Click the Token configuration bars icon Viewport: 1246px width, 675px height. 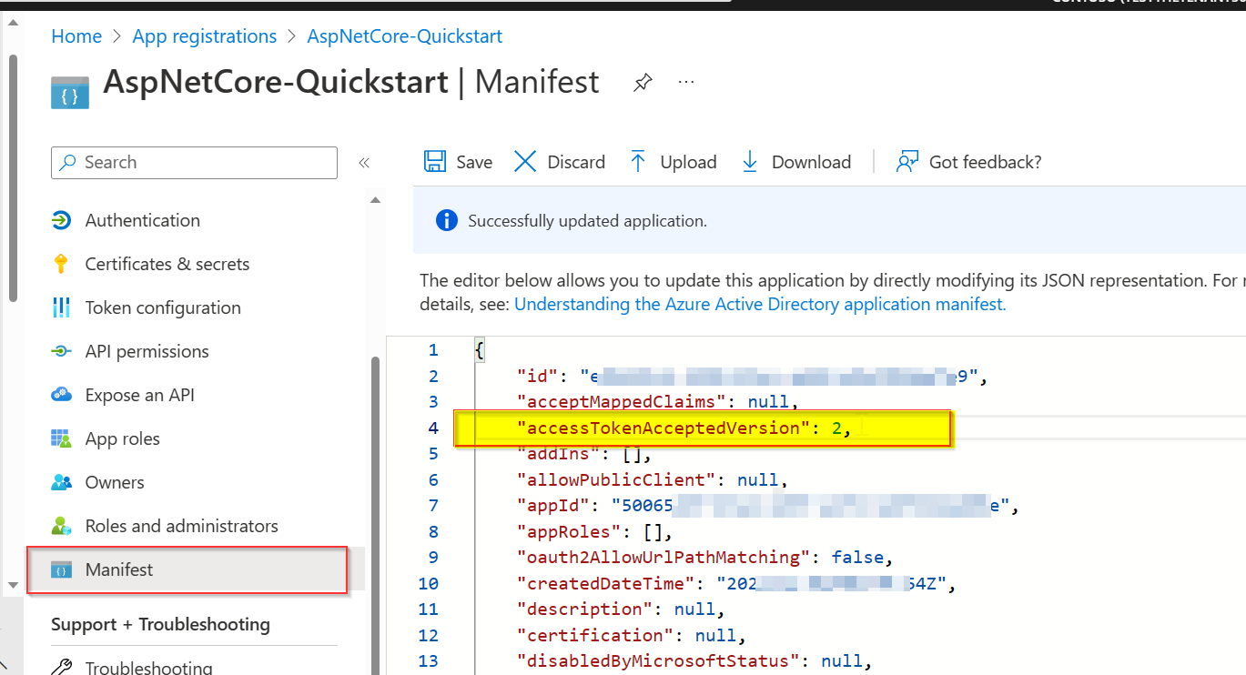pyautogui.click(x=61, y=307)
